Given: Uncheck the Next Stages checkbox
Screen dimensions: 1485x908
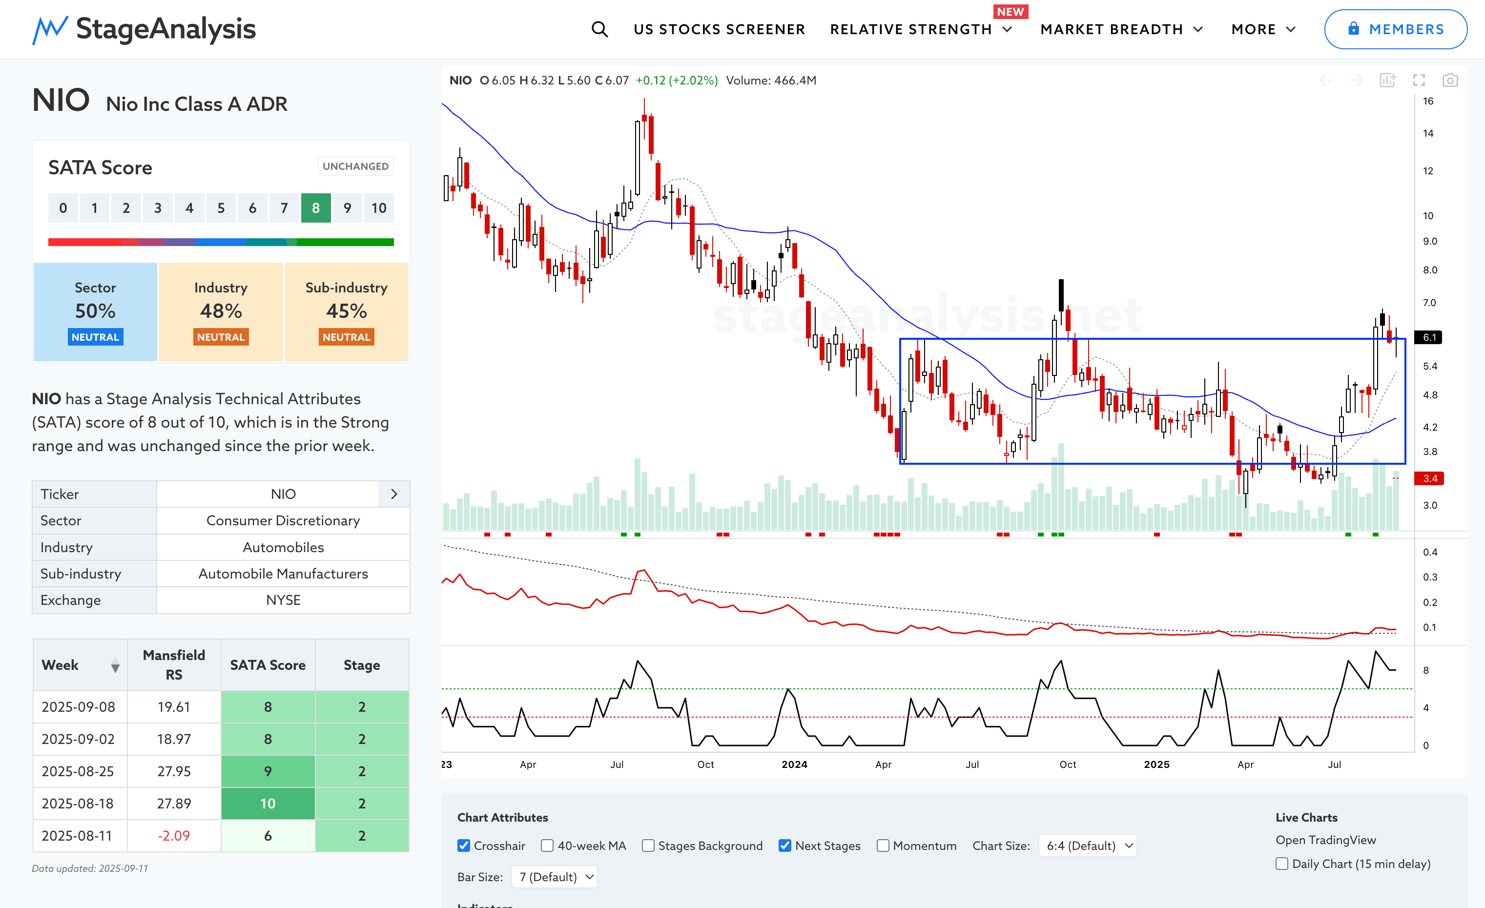Looking at the screenshot, I should click(784, 846).
